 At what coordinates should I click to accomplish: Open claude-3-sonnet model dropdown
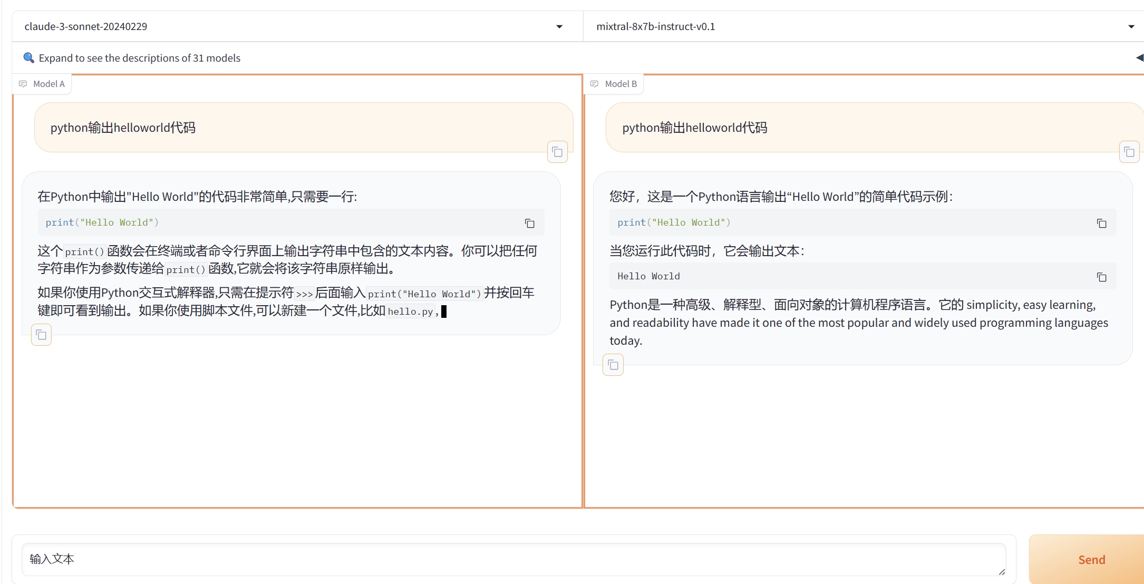[x=559, y=26]
